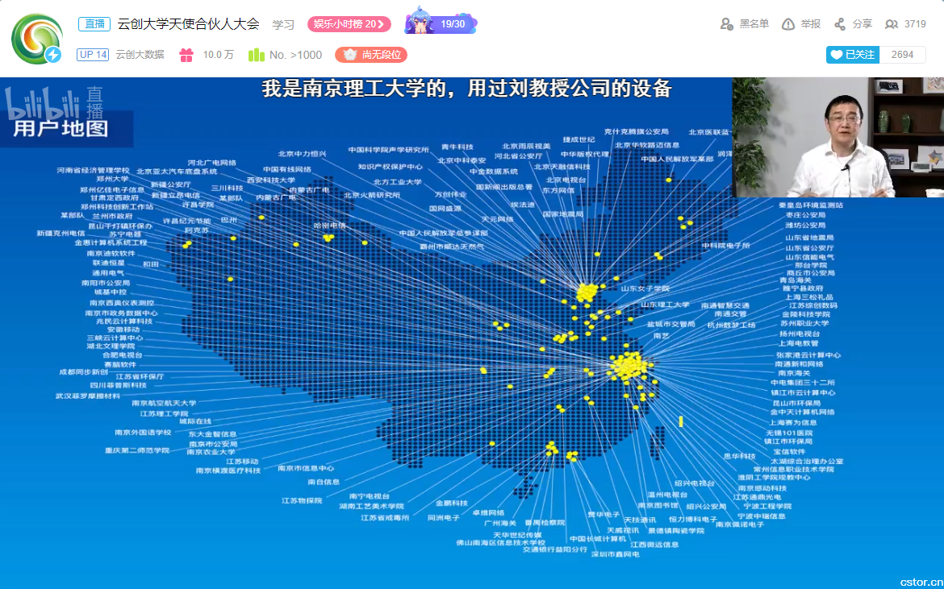Open the 云创大数据 uploader name
This screenshot has height=589, width=944.
pyautogui.click(x=140, y=55)
